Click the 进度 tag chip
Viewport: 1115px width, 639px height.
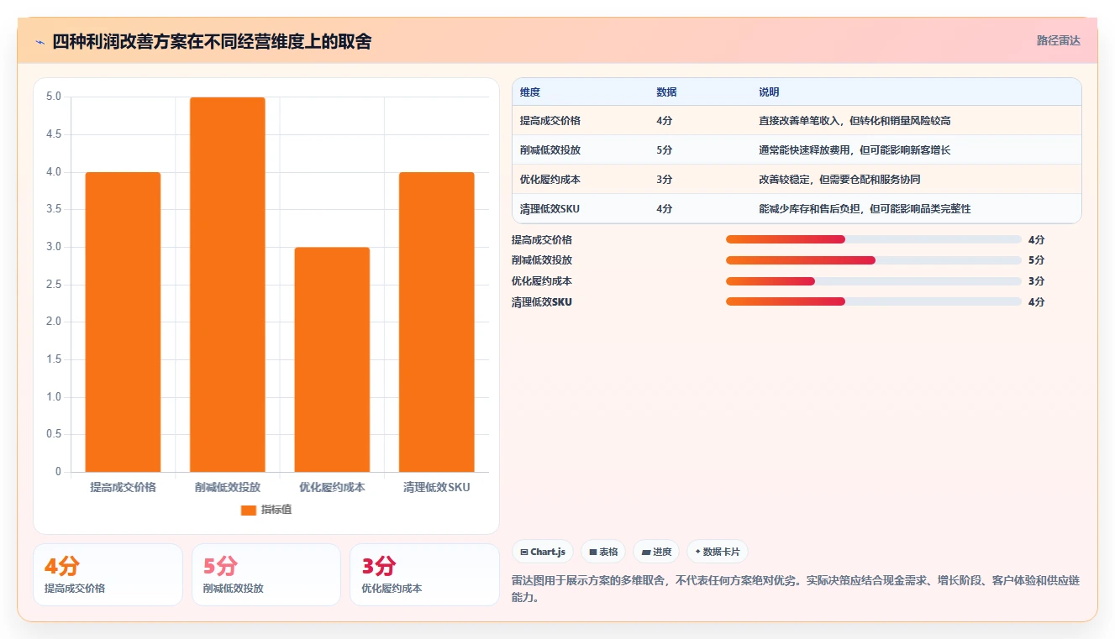point(656,552)
